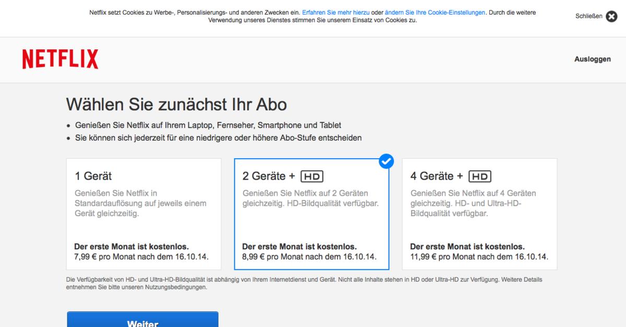Select the '1 Gerät' plan card
The height and width of the screenshot is (327, 626).
click(144, 214)
